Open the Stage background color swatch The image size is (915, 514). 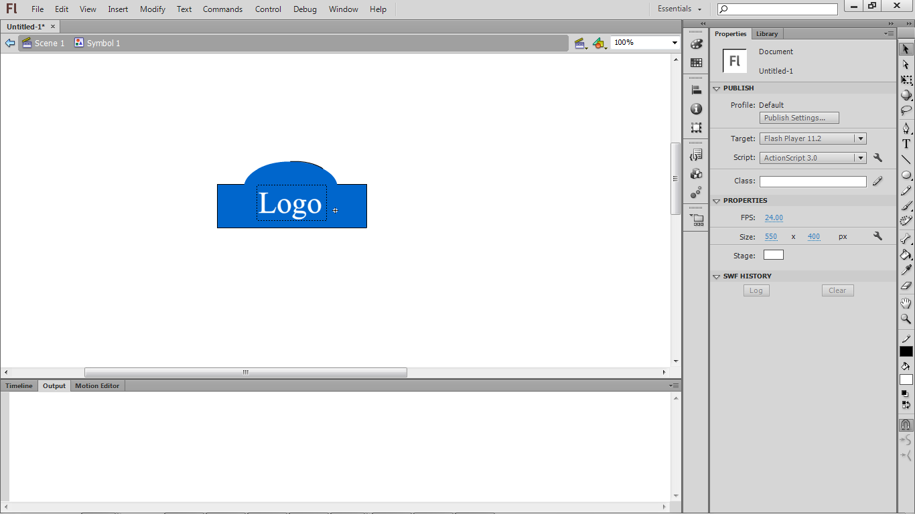pyautogui.click(x=773, y=255)
